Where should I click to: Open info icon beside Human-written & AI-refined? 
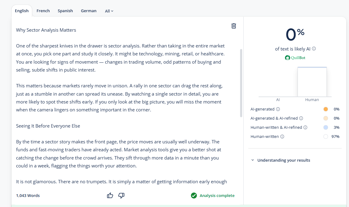[x=305, y=127]
